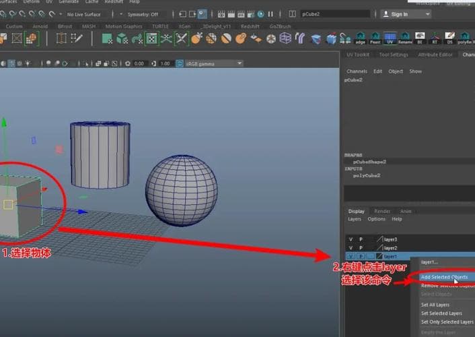Click the 'adge' custom script shelf icon
Viewport: 475px width, 337px height.
click(360, 38)
